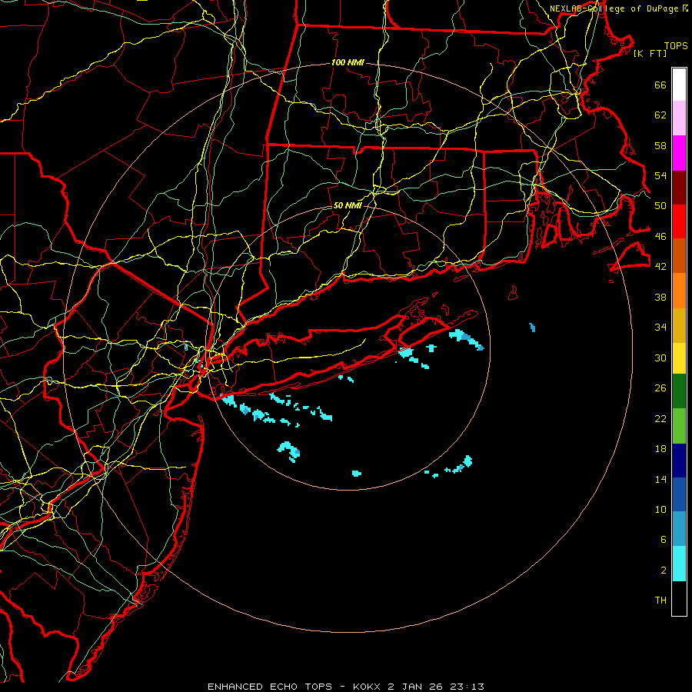
Task: Click the legend value "42"
Action: 660,267
